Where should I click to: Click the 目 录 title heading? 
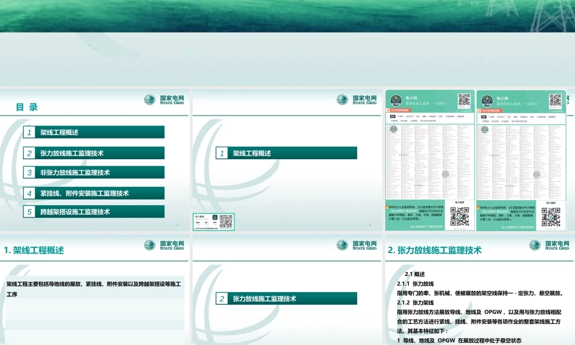point(27,108)
